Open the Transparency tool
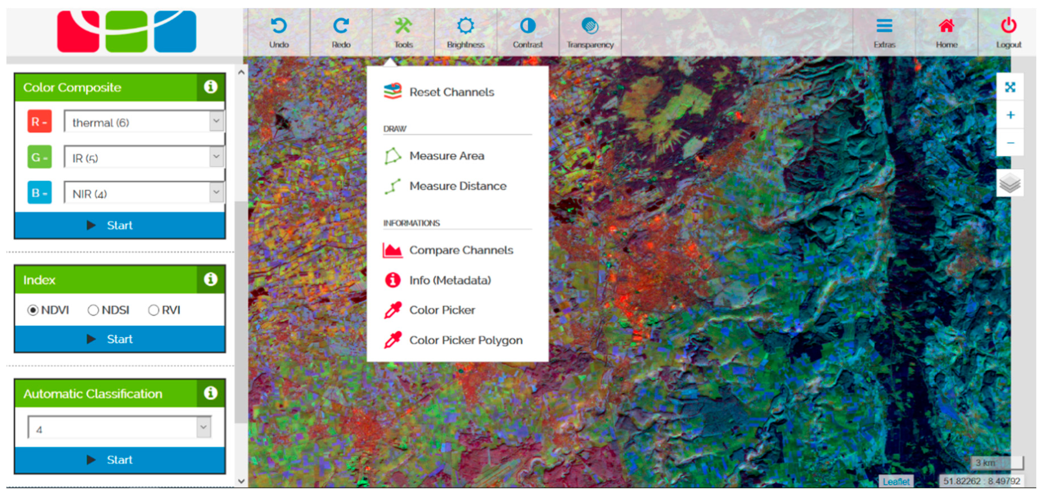Image resolution: width=1045 pixels, height=493 pixels. [590, 26]
